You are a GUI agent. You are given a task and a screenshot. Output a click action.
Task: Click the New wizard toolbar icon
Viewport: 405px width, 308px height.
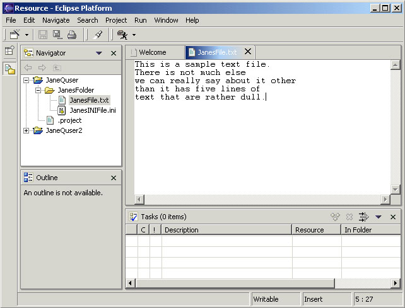15,34
